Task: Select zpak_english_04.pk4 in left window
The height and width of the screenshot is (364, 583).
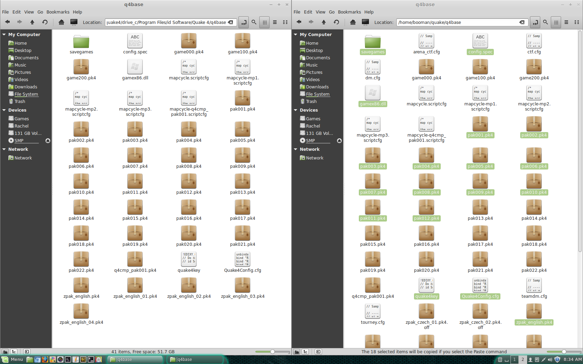Action: click(x=81, y=314)
